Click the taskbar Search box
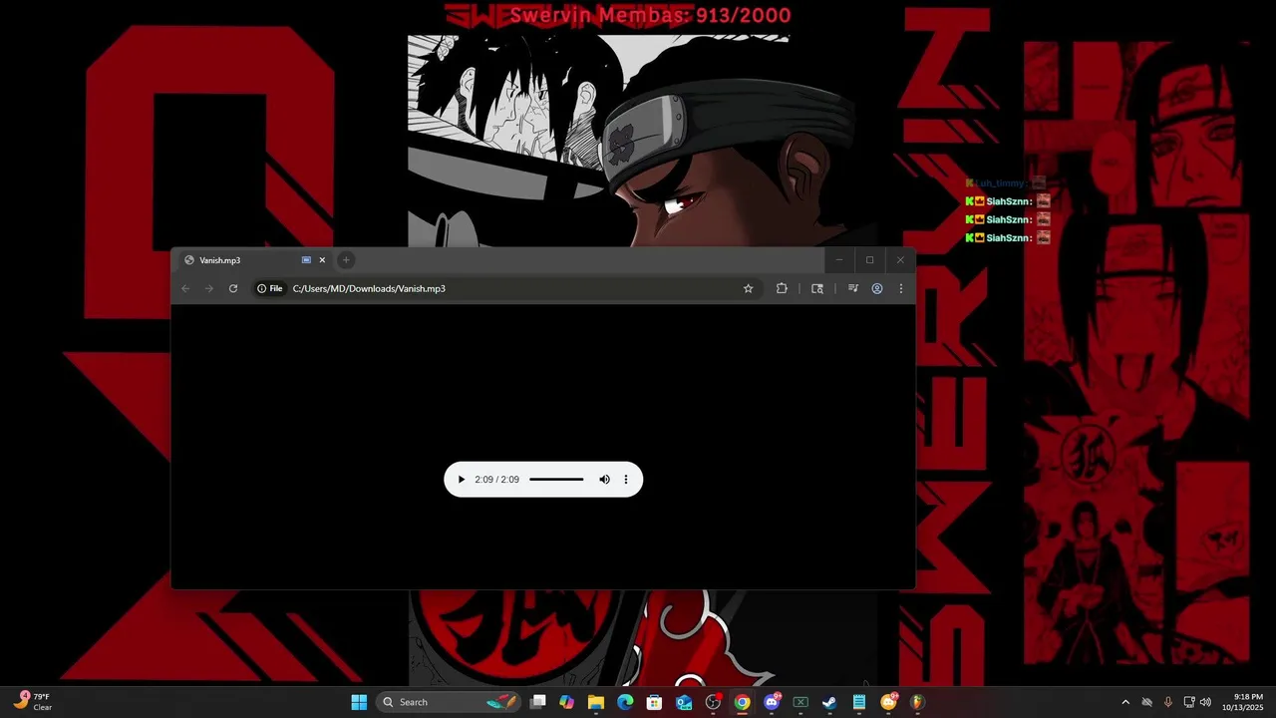 tap(450, 702)
